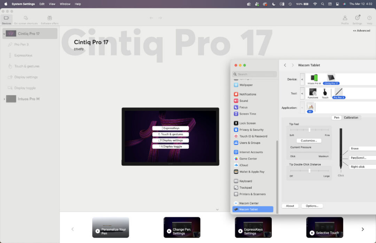
Task: Switch to the Calibration tab
Action: (351, 118)
